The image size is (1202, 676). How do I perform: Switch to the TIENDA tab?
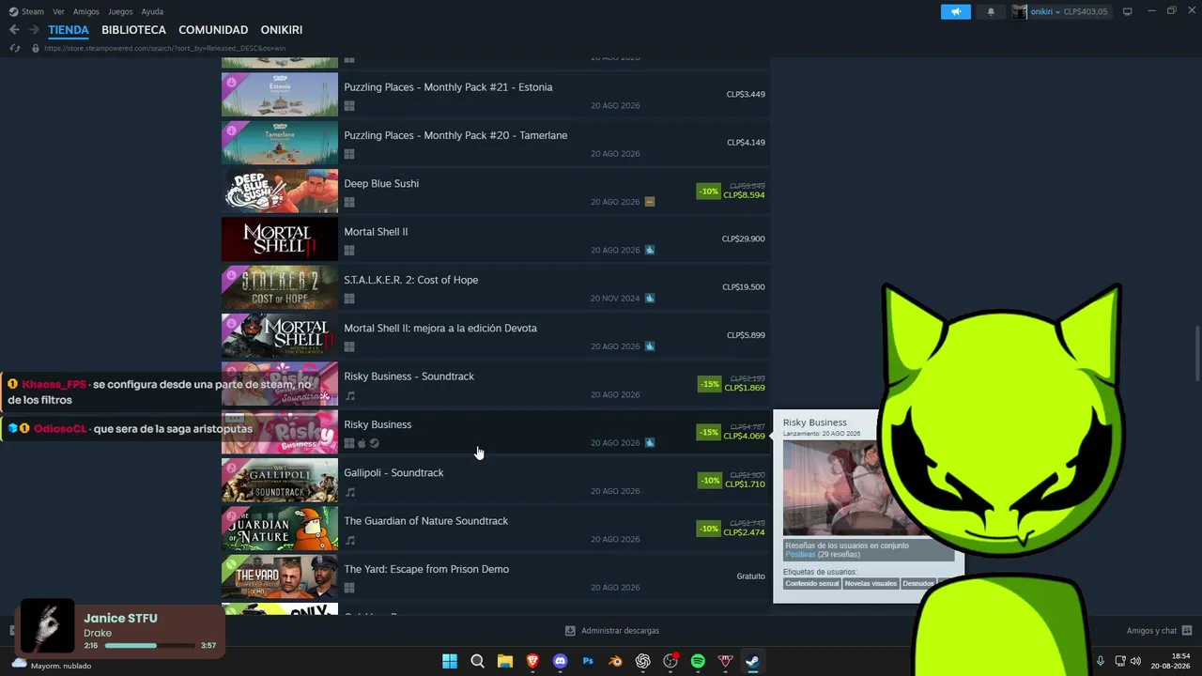(x=69, y=30)
